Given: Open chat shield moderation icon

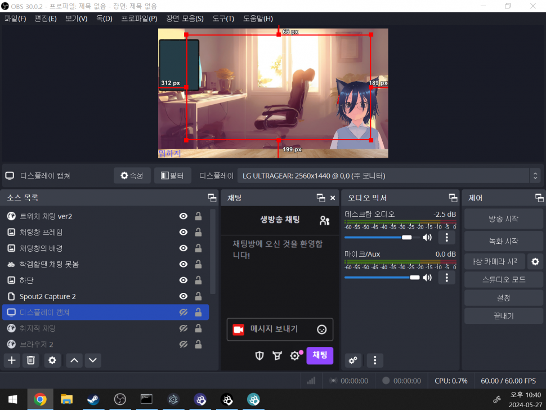Looking at the screenshot, I should point(259,356).
